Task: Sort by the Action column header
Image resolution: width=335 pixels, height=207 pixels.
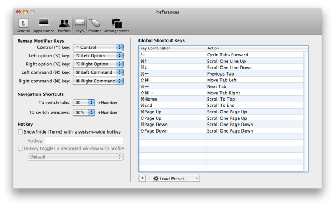Action: [x=254, y=48]
